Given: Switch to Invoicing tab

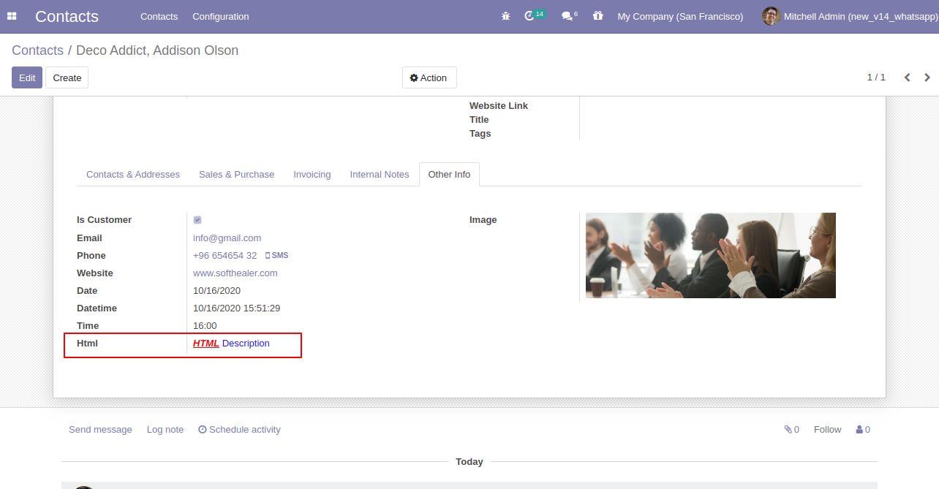Looking at the screenshot, I should click(312, 175).
